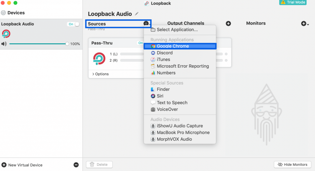Viewport: 315px width, 171px height.
Task: Select Google Chrome as a source
Action: click(180, 46)
